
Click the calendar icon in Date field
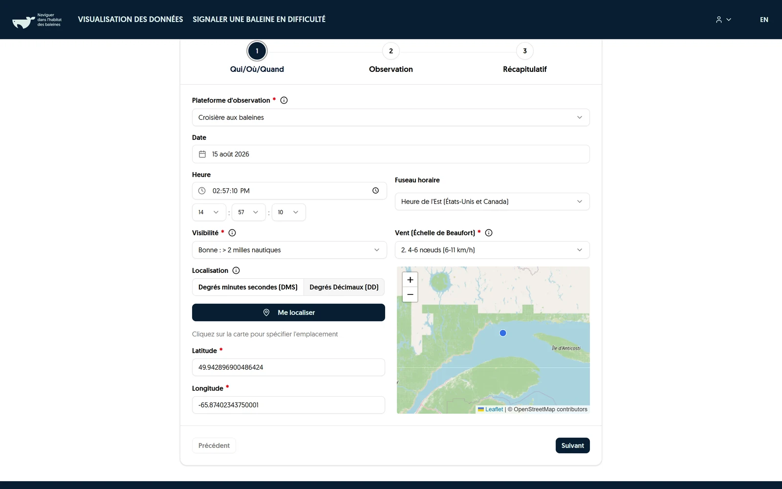[x=202, y=154]
